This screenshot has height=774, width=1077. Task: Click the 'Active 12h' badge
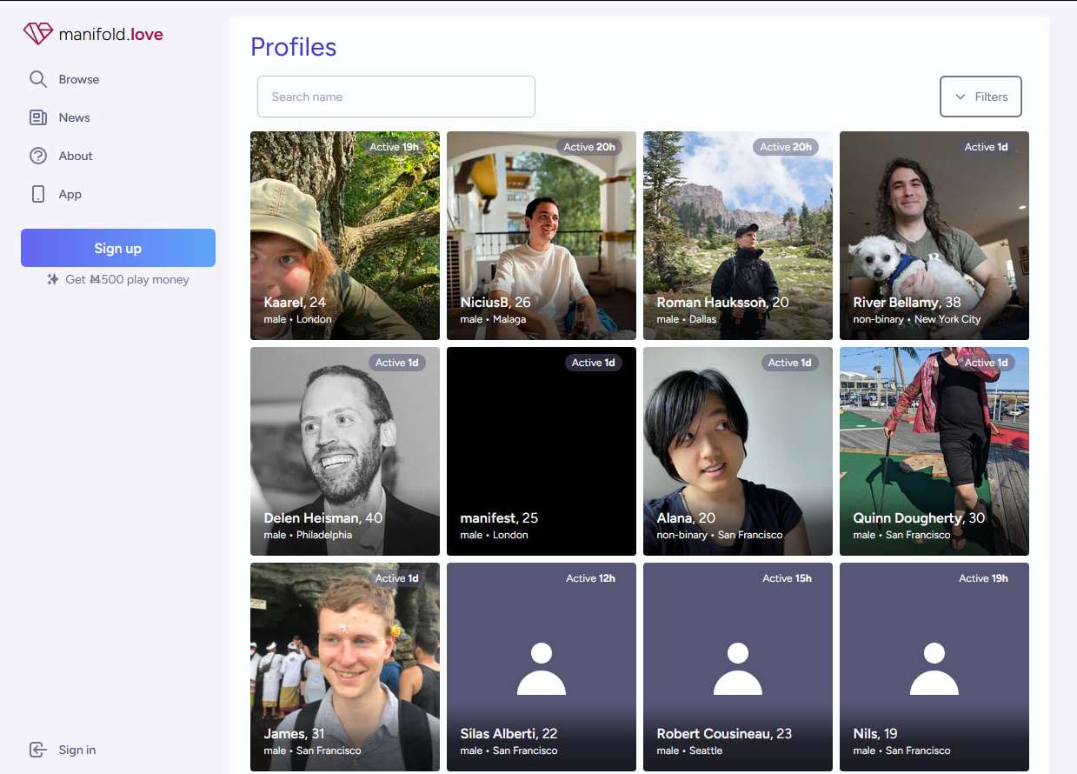[x=591, y=578]
